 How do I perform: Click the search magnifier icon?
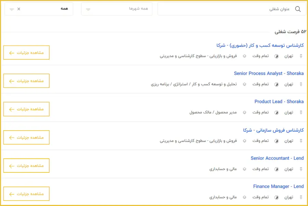(x=298, y=9)
